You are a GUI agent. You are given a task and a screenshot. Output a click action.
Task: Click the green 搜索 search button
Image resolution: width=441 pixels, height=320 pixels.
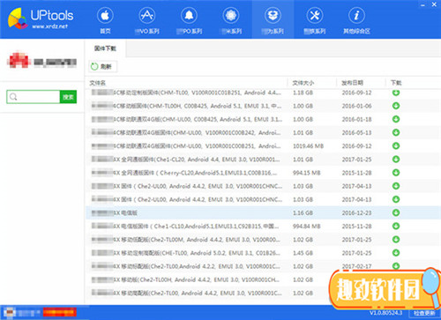click(x=68, y=97)
